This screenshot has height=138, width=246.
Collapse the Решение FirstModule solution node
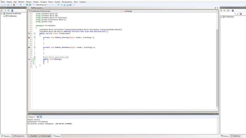(x=2, y=14)
